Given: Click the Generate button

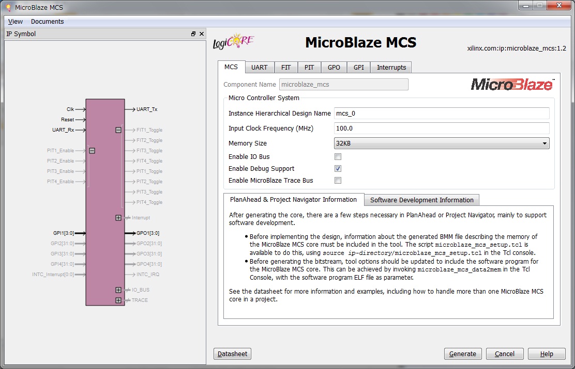Looking at the screenshot, I should [463, 354].
